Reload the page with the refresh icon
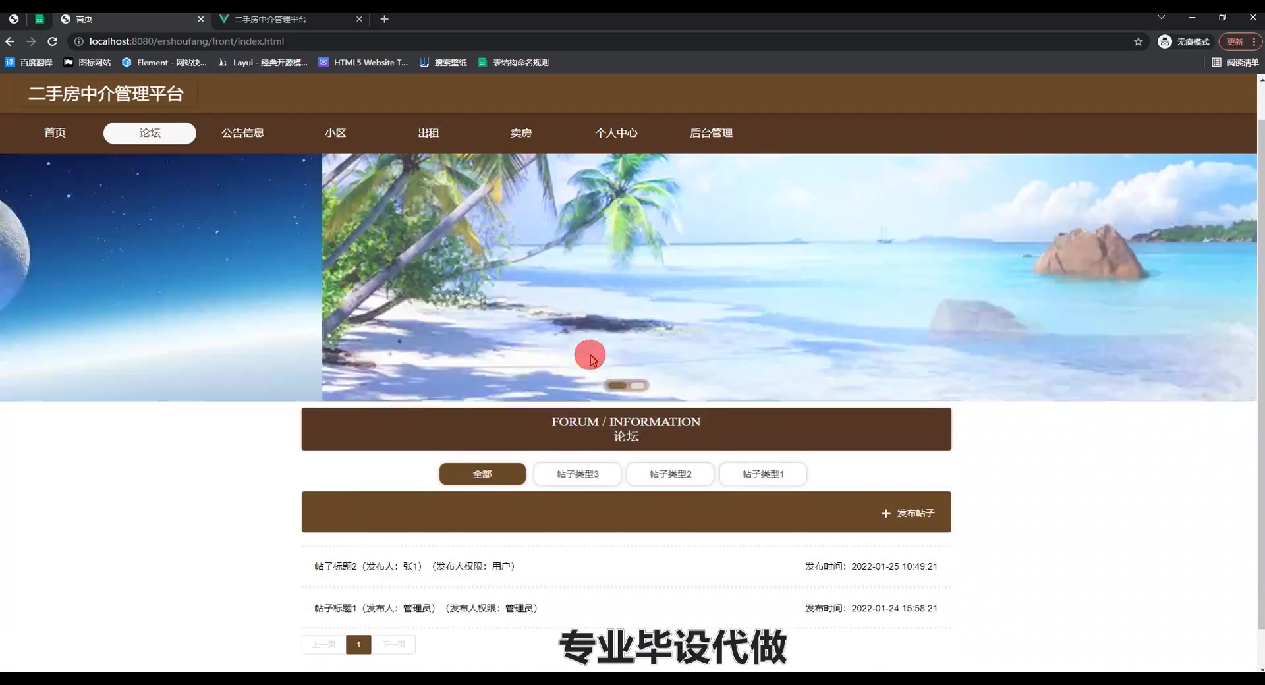The width and height of the screenshot is (1265, 685). pos(53,41)
